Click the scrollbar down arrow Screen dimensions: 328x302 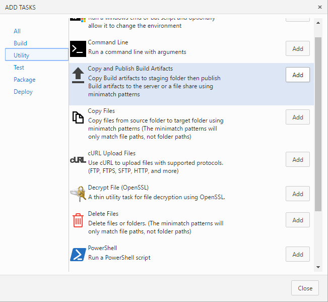tap(318, 267)
